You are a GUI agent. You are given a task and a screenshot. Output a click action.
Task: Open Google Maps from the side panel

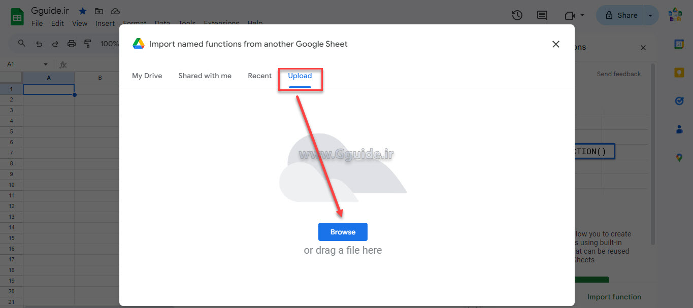[x=679, y=157]
